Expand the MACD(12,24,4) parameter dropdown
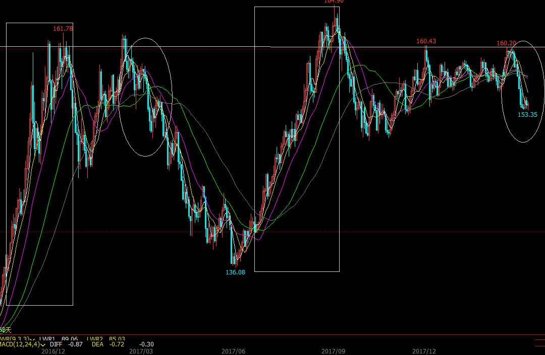 point(44,344)
